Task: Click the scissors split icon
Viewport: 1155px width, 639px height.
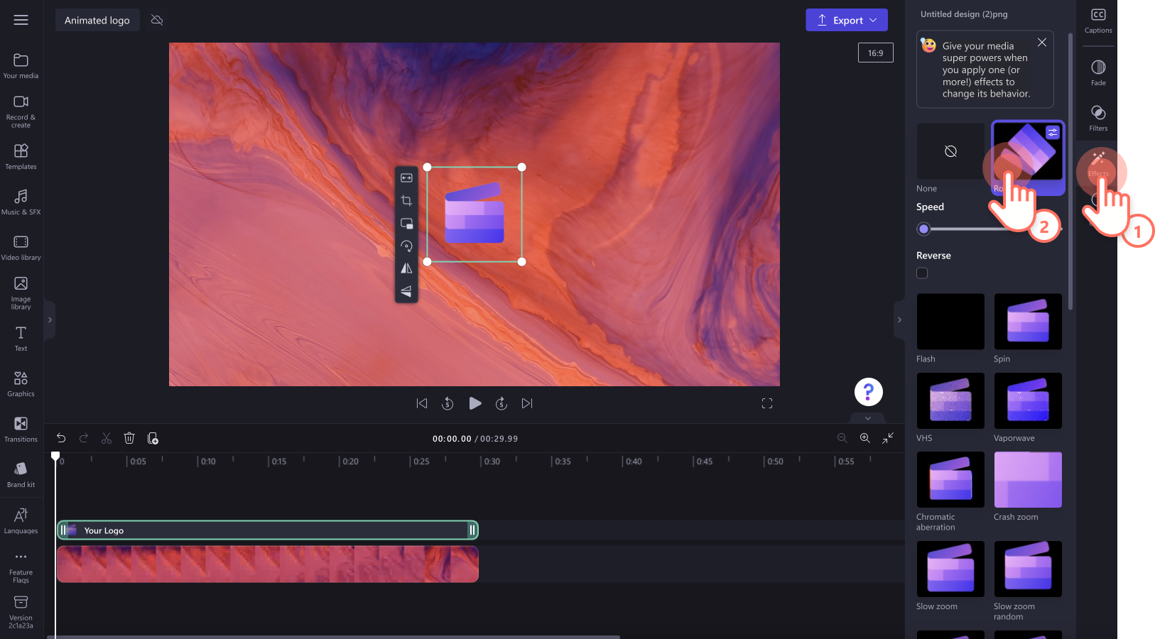Action: pos(107,438)
